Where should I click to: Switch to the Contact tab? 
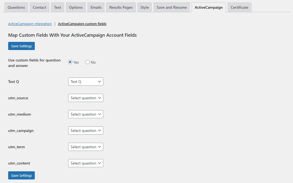[39, 7]
